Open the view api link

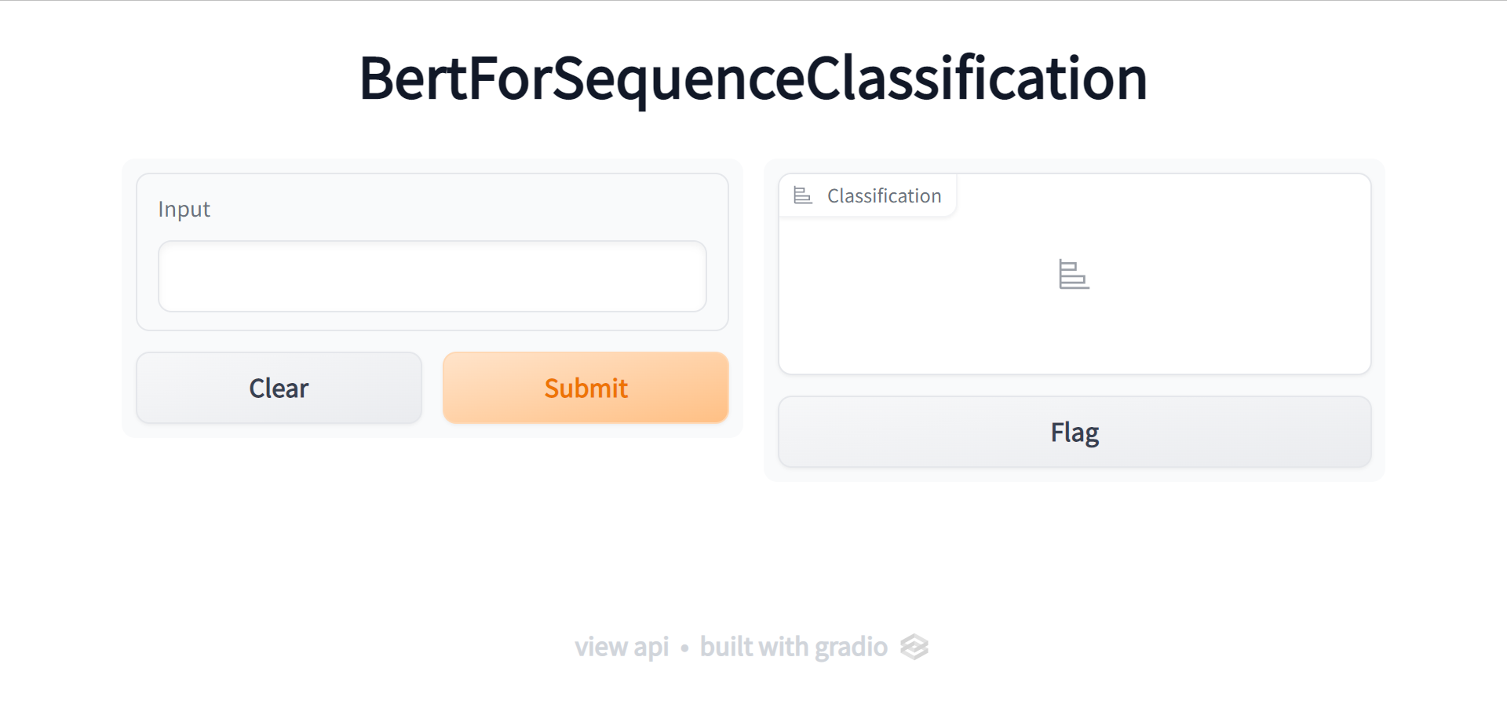click(621, 647)
